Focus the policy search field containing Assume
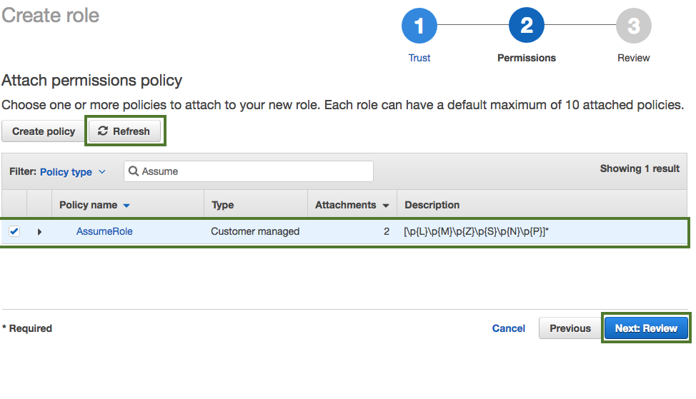The image size is (696, 399). click(254, 171)
